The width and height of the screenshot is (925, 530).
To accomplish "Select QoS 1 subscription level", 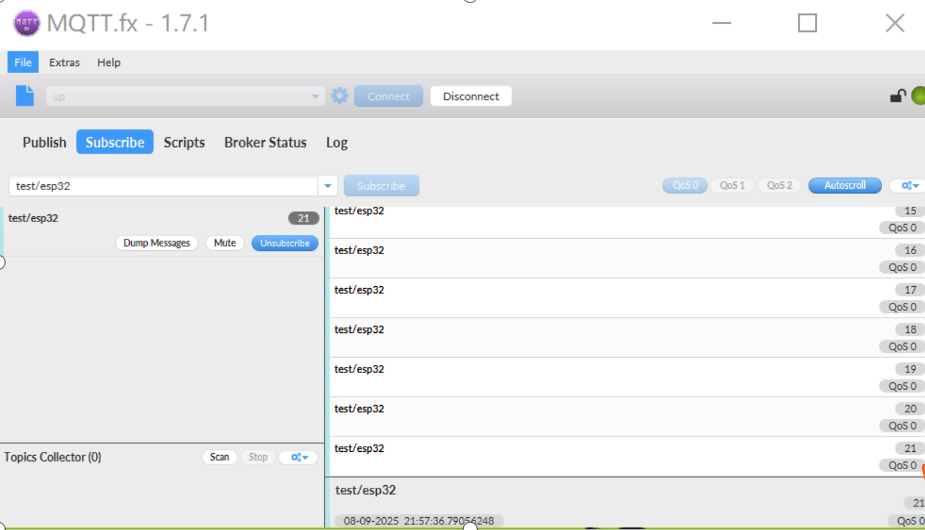I will [x=732, y=186].
